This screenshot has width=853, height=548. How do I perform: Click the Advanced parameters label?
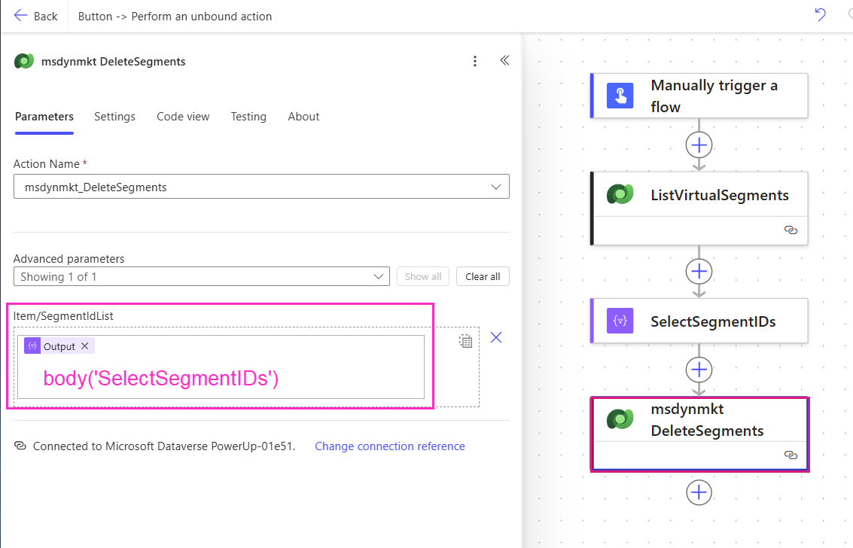[x=69, y=258]
